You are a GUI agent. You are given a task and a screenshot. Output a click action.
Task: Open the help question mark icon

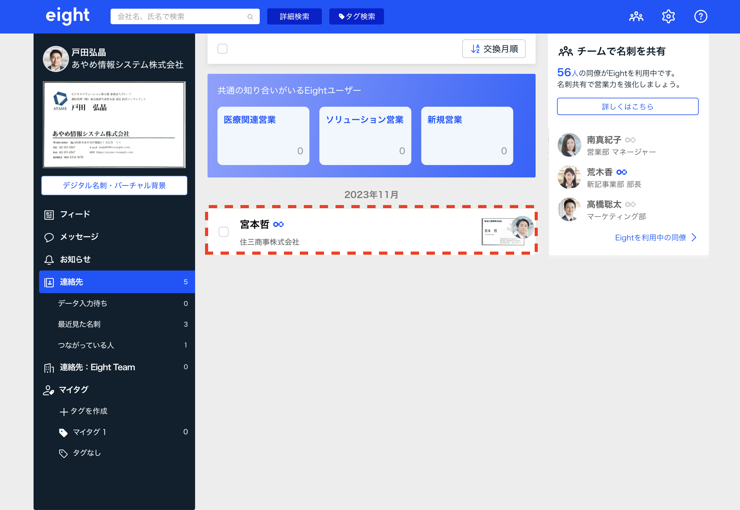point(700,17)
